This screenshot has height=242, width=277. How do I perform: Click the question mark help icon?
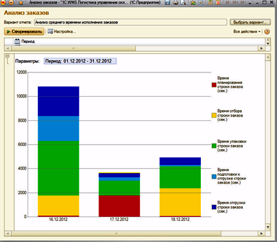coord(267,31)
